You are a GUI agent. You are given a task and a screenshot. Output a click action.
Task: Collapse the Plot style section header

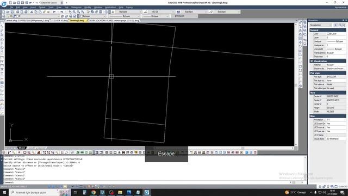327,73
